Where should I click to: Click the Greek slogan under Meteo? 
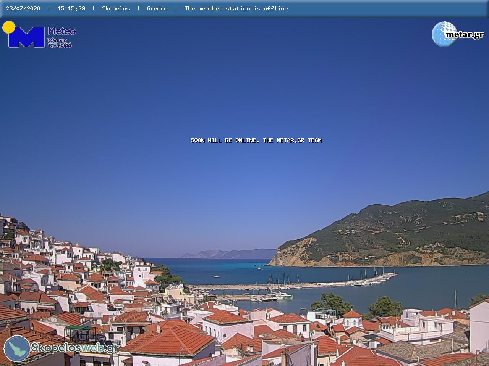(60, 42)
